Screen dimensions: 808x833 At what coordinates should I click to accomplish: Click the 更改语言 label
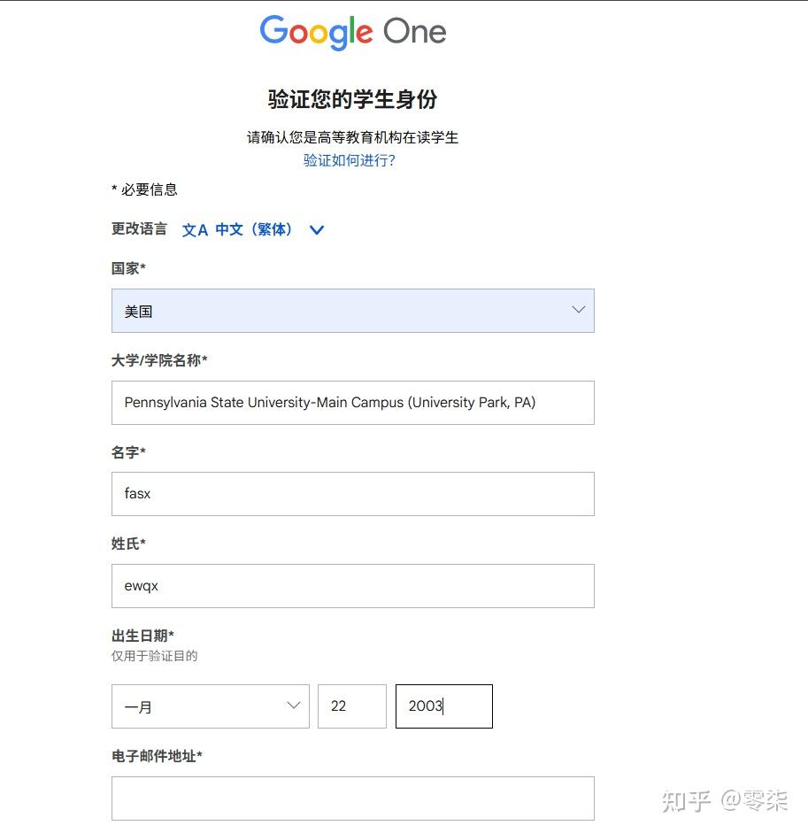click(x=139, y=229)
